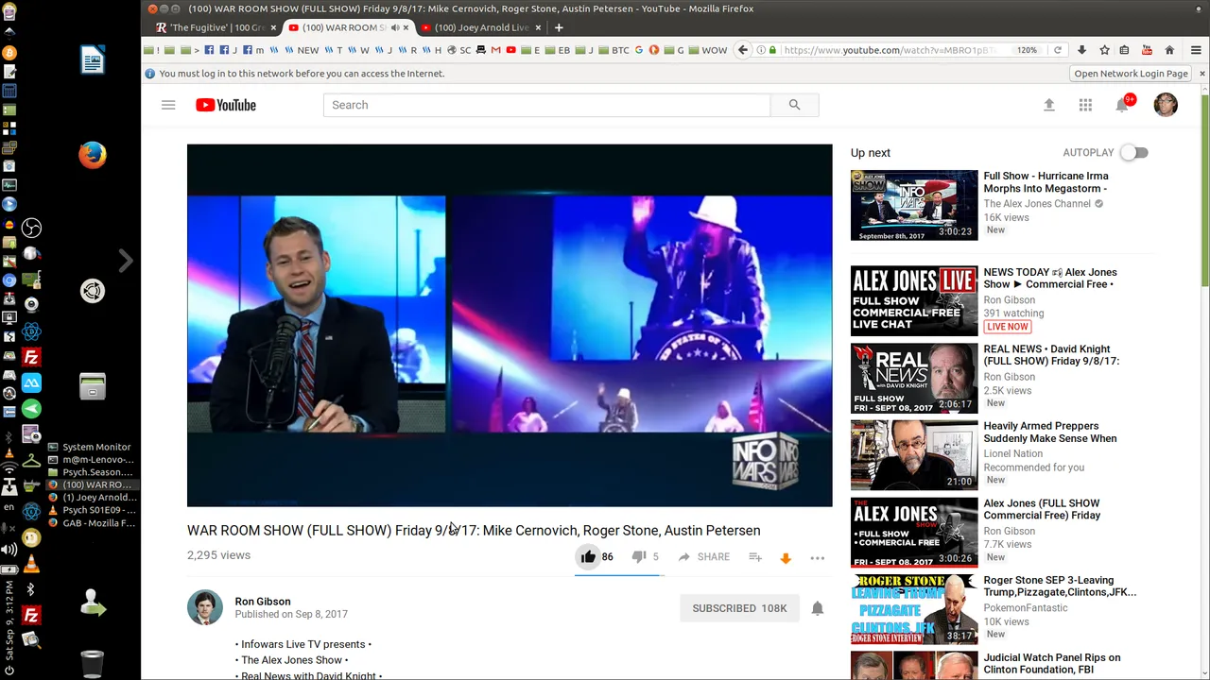Open Firefox downloads arrow icon

tap(1081, 50)
